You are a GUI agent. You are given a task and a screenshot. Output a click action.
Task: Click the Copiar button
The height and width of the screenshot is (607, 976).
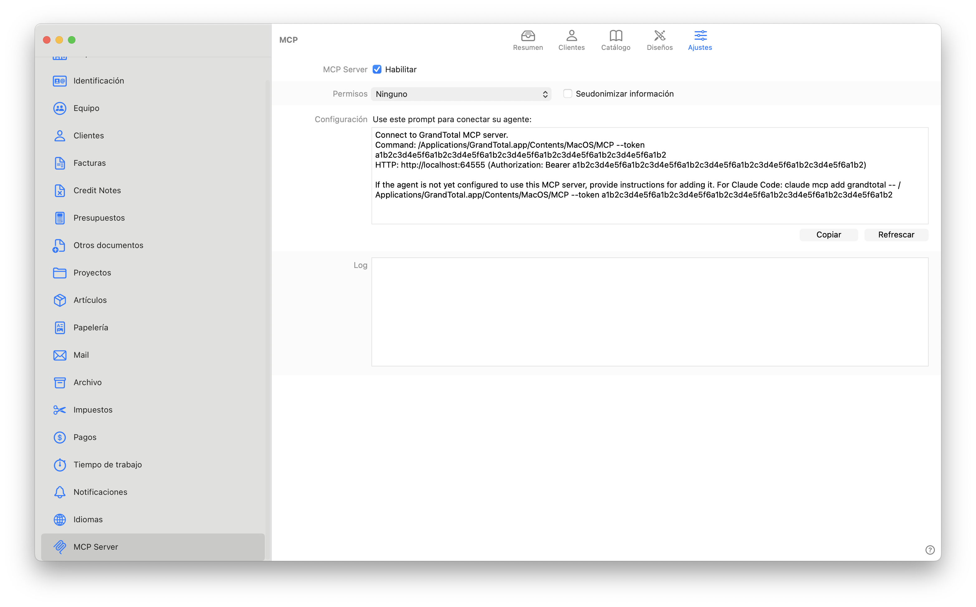[828, 235]
